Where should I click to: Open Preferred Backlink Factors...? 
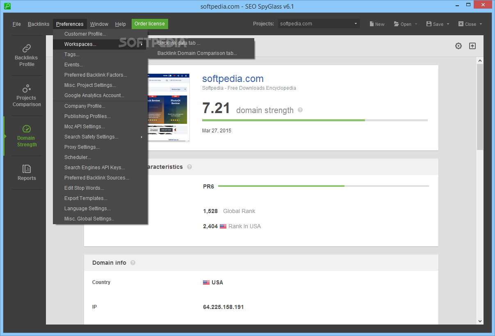(x=100, y=75)
